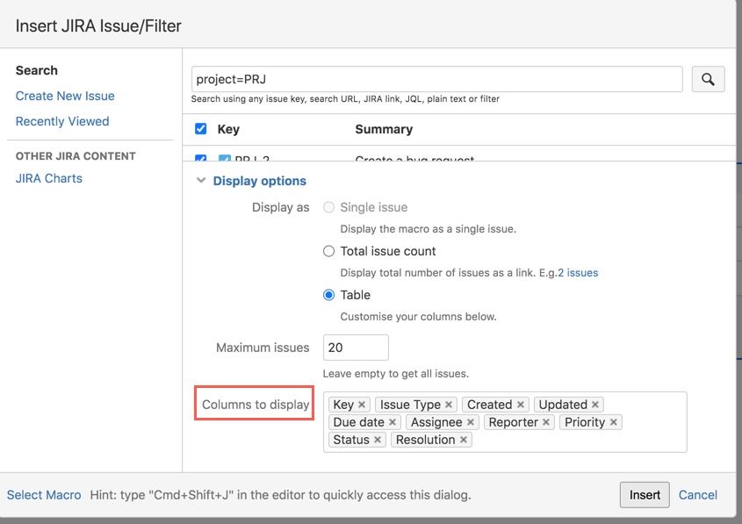Image resolution: width=742 pixels, height=524 pixels.
Task: Click the 'Customise your columns below.' text
Action: tap(418, 317)
